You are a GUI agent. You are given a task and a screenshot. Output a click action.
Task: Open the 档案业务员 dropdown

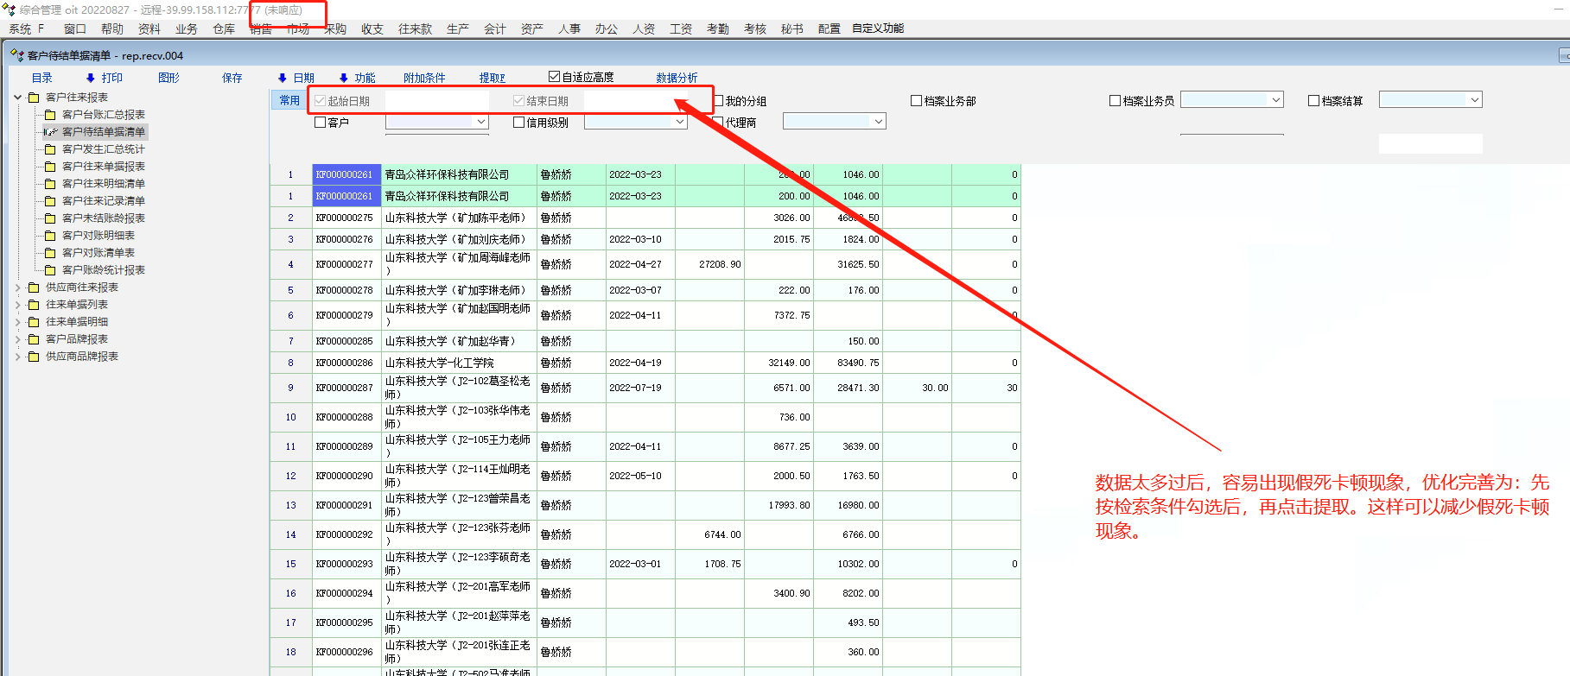[x=1275, y=100]
